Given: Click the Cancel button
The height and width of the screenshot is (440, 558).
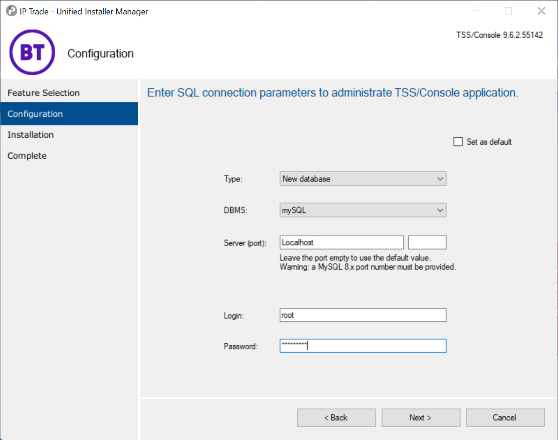Looking at the screenshot, I should 505,418.
